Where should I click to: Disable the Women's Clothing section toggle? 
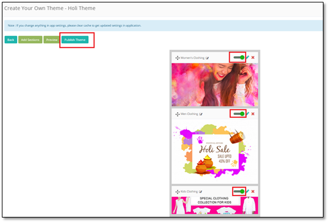[239, 57]
